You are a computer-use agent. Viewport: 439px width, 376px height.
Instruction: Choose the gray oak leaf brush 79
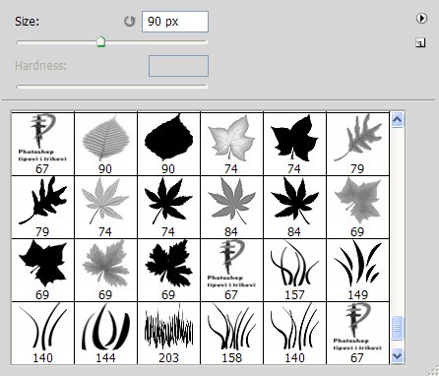click(x=357, y=144)
